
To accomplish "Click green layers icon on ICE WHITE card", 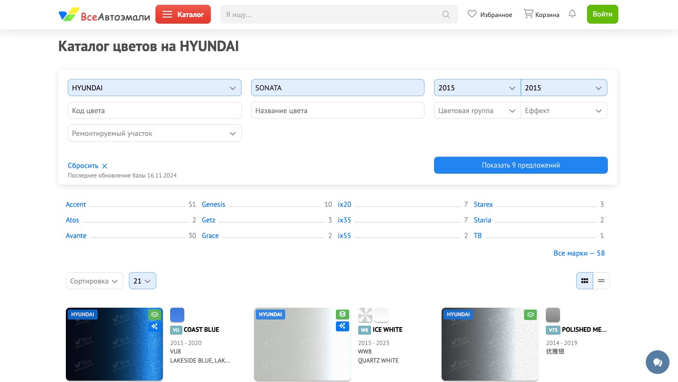I will pos(343,314).
